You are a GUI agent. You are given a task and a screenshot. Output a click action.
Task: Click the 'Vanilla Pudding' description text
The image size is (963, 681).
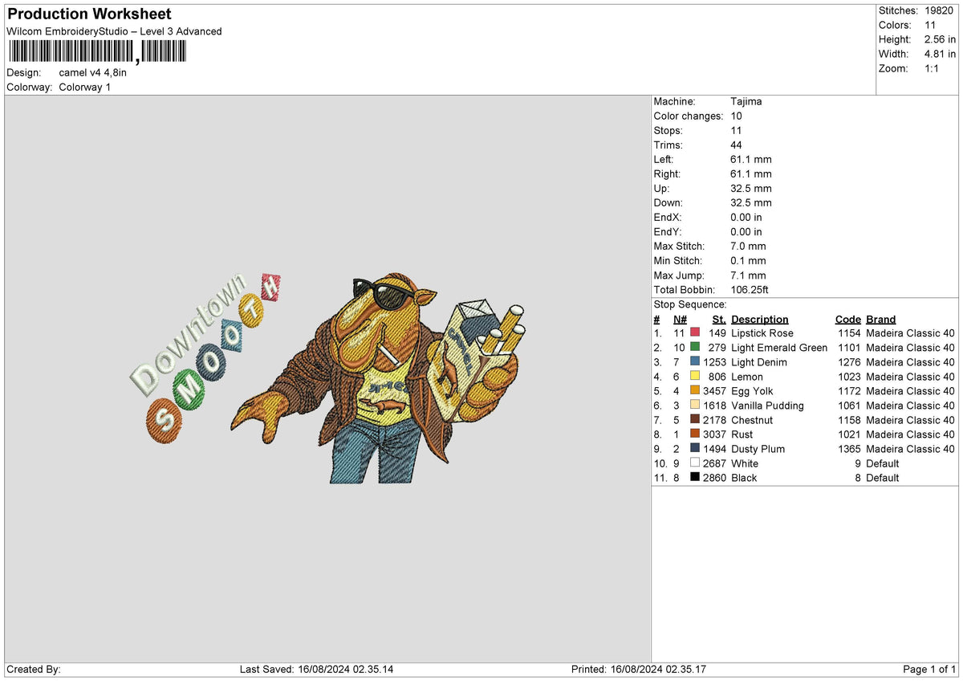pyautogui.click(x=767, y=406)
